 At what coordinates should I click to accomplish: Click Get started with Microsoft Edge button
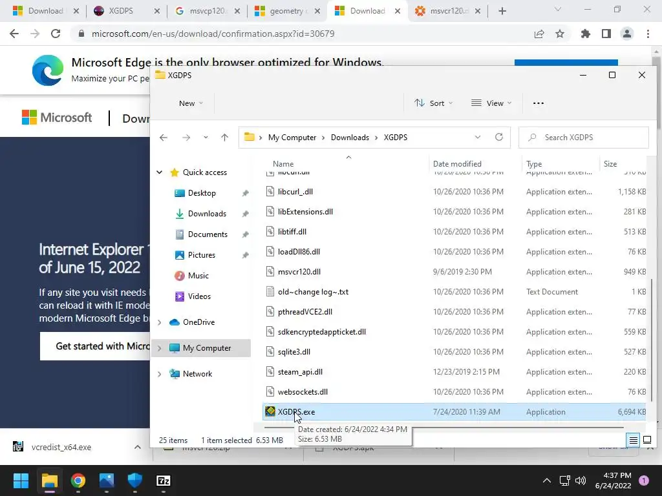(95, 346)
